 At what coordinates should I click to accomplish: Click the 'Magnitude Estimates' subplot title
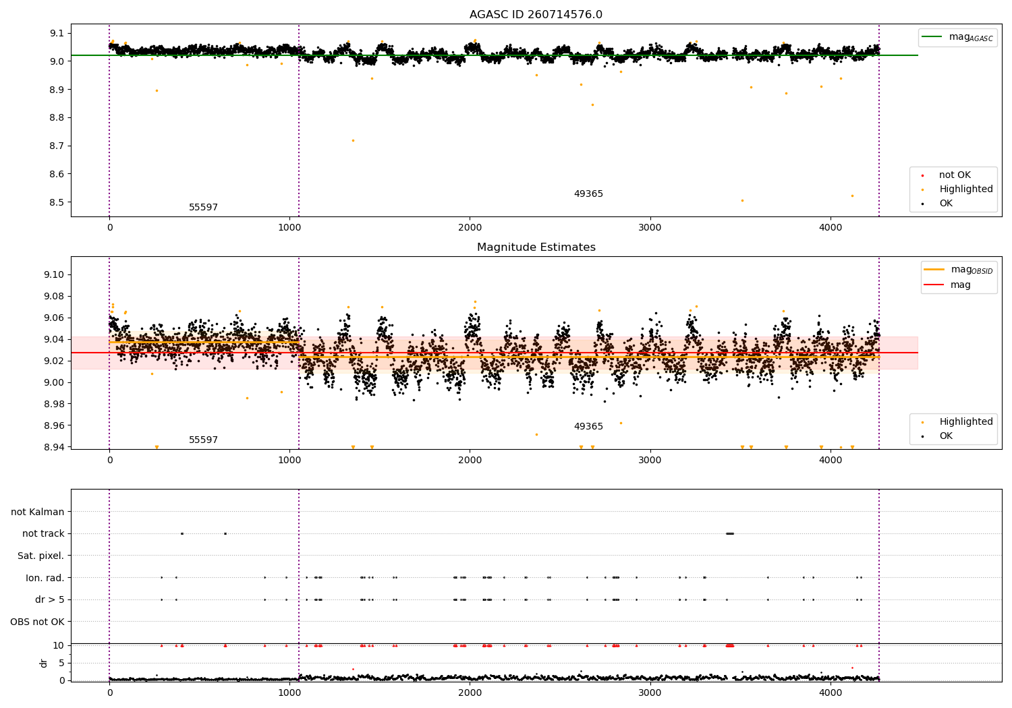[x=536, y=247]
